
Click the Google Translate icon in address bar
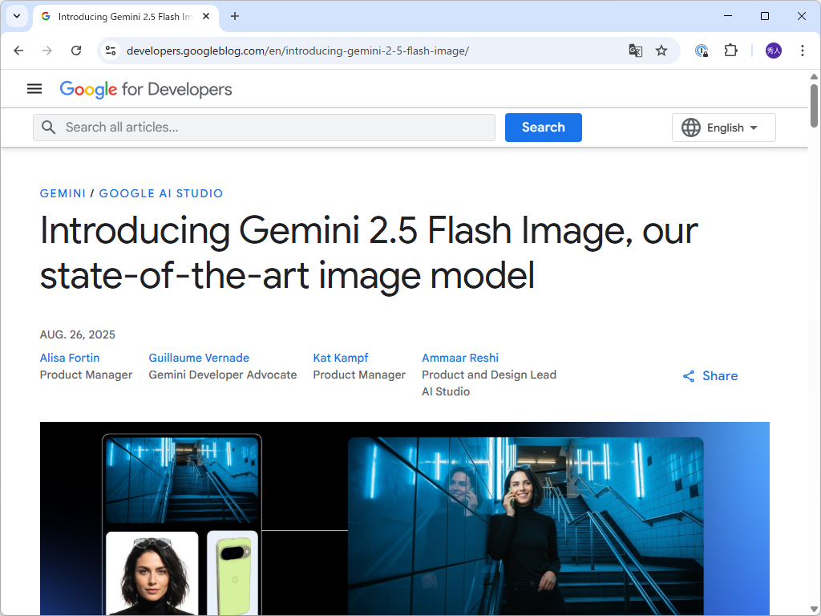tap(635, 51)
